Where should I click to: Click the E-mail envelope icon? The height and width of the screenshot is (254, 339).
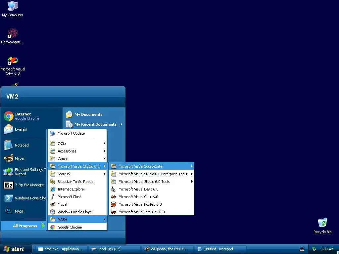8,129
